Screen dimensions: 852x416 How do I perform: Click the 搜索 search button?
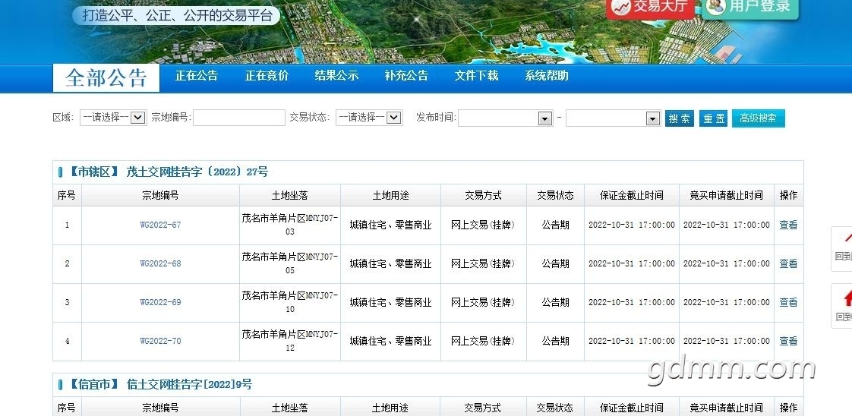tap(680, 118)
